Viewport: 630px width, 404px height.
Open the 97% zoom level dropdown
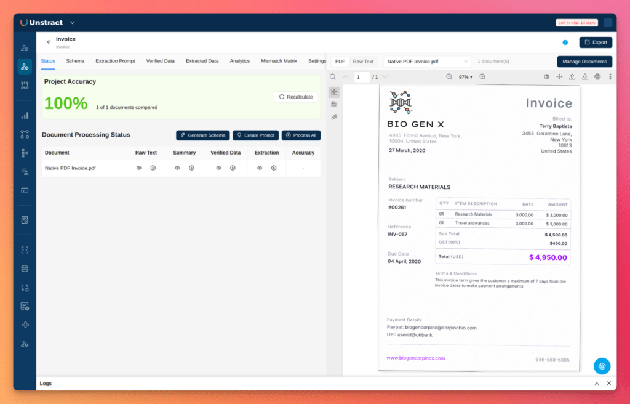(x=466, y=77)
